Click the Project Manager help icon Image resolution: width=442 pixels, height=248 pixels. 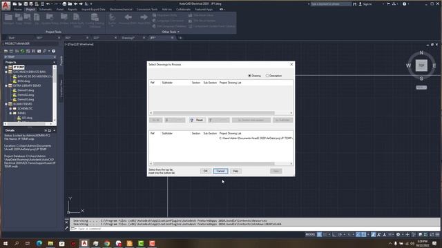click(x=54, y=51)
